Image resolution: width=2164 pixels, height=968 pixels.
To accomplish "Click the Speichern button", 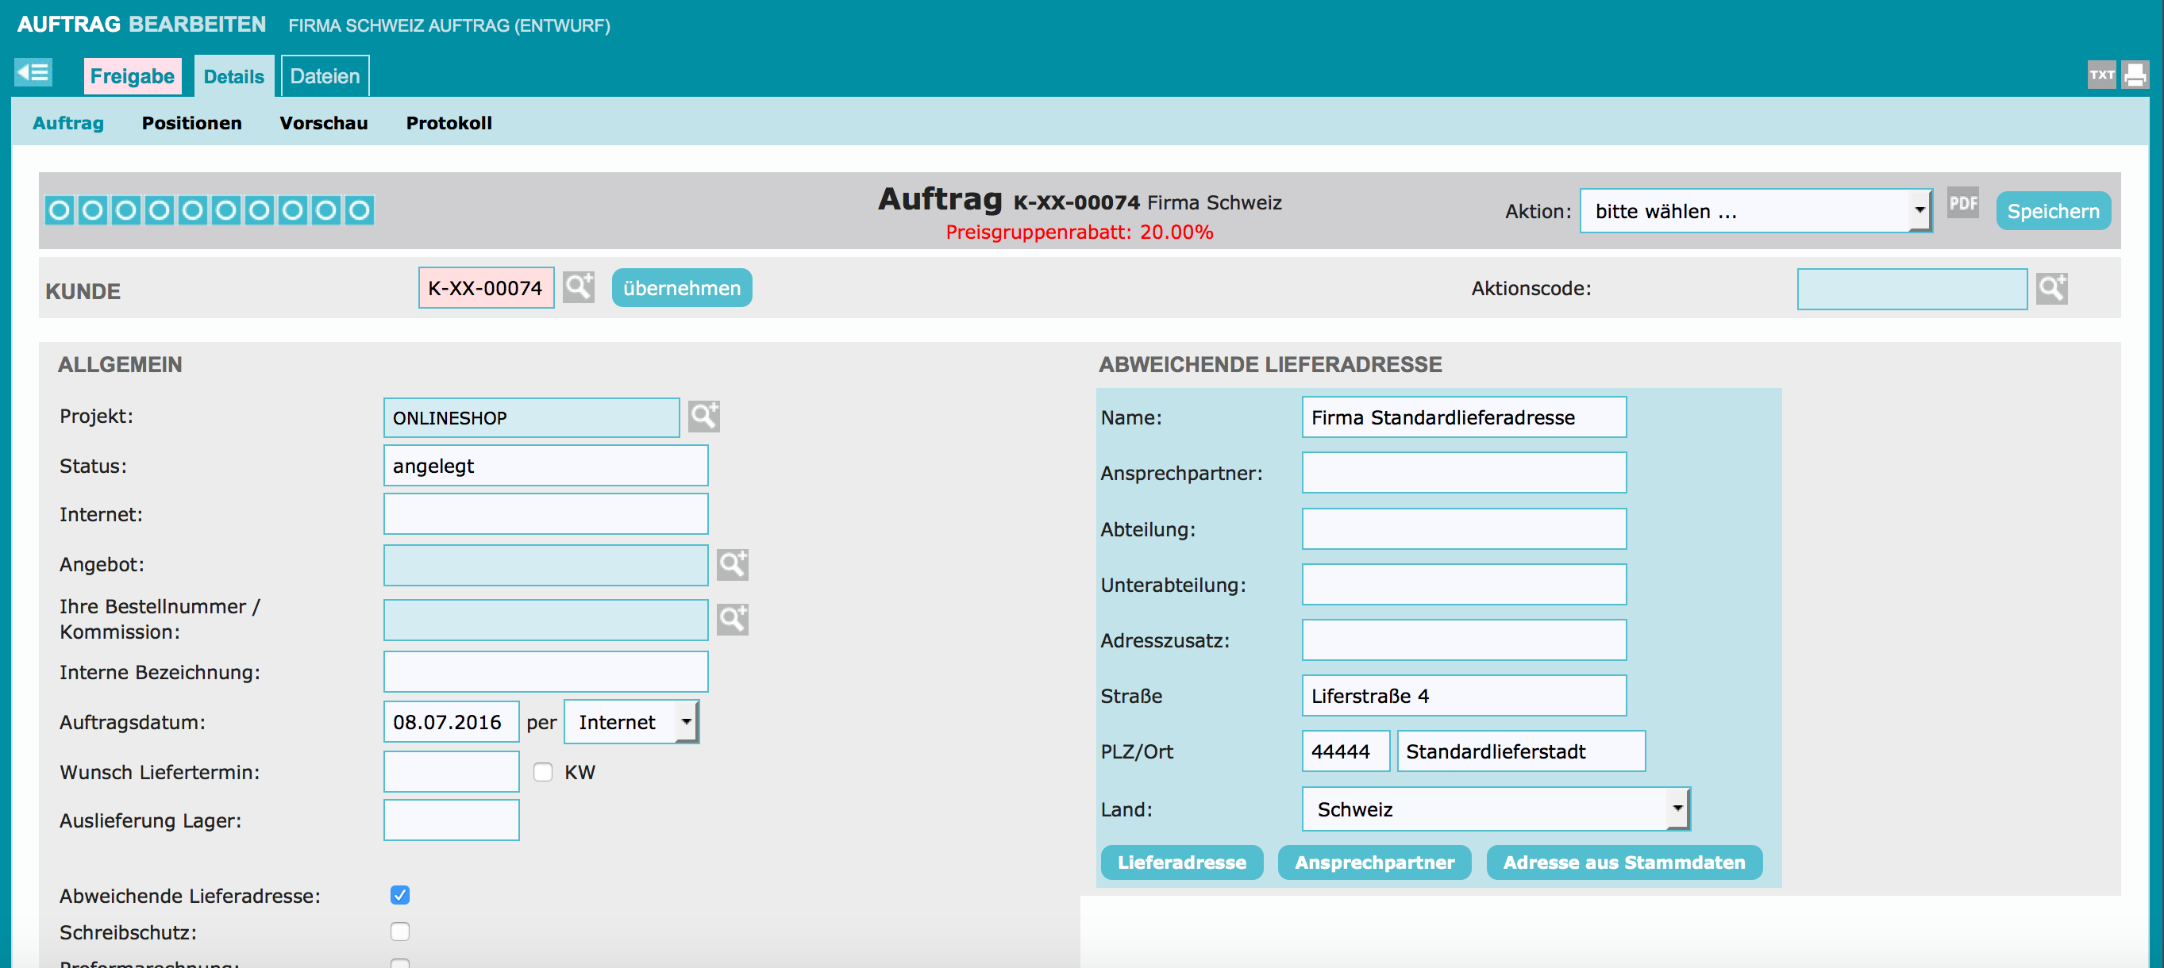I will tap(2052, 212).
